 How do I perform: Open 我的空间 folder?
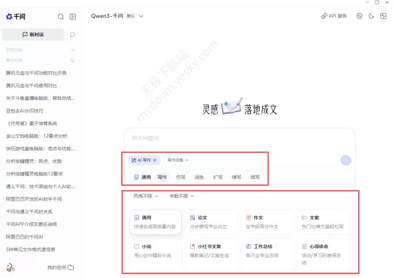pos(61,267)
